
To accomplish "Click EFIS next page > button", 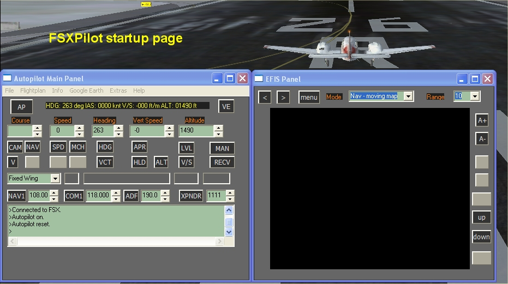I will pyautogui.click(x=283, y=98).
